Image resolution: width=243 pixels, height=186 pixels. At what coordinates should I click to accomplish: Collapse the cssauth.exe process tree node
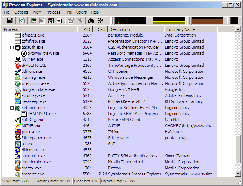click(x=12, y=47)
